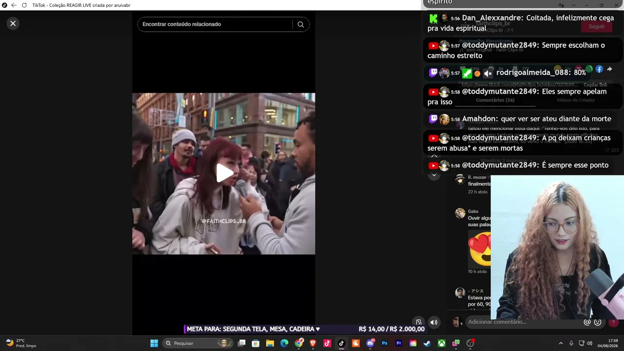Toggle the mini-player icon beside volume
Image resolution: width=624 pixels, height=351 pixels.
point(419,322)
